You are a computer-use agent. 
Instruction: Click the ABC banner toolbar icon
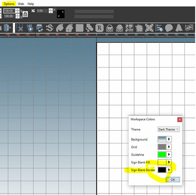pyautogui.click(x=189, y=28)
